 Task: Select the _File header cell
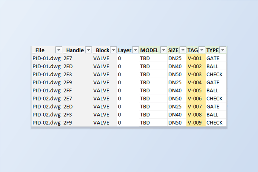click(x=47, y=50)
